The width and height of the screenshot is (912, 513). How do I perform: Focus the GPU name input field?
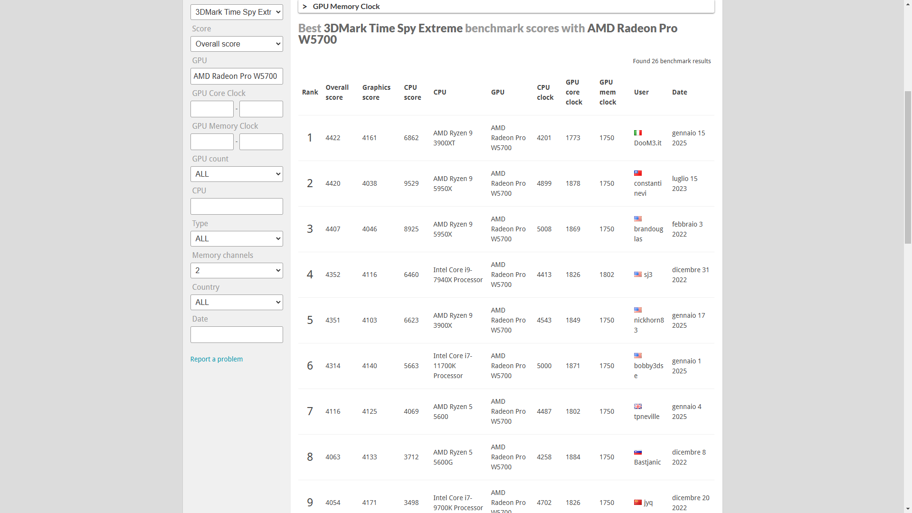click(x=237, y=76)
